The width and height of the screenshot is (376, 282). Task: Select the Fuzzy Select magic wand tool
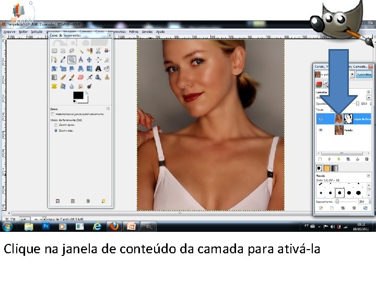pyautogui.click(x=80, y=51)
